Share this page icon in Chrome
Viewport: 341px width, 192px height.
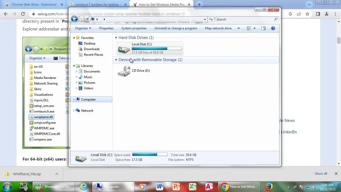(299, 14)
